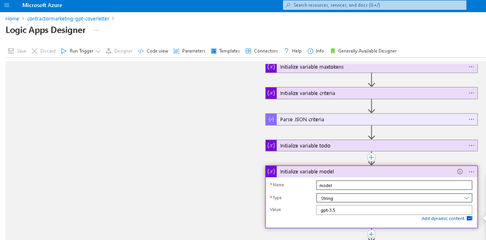Open Info from the toolbar
This screenshot has width=486, height=240.
316,51
